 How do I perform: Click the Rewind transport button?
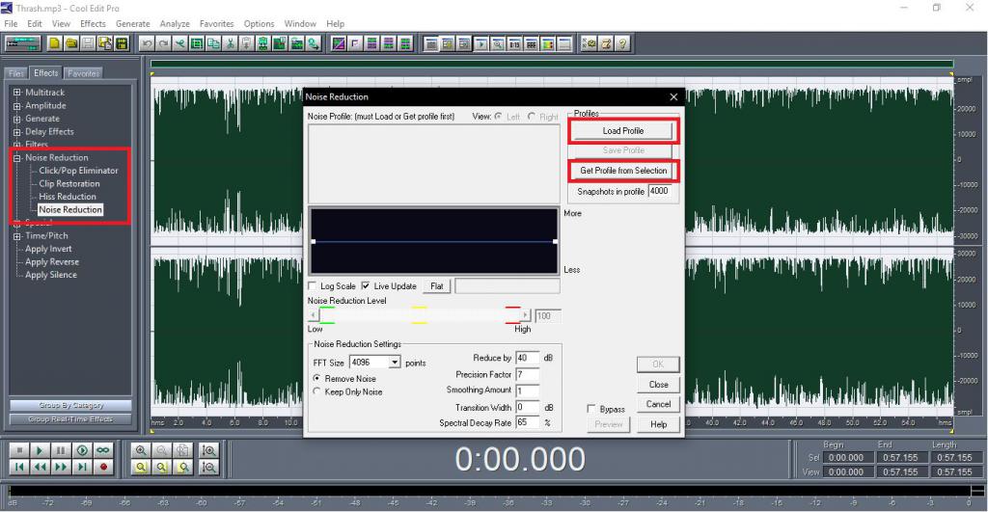39,467
